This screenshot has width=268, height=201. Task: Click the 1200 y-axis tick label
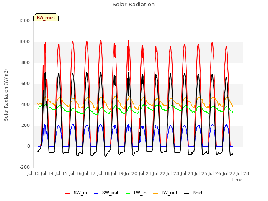click(24, 21)
